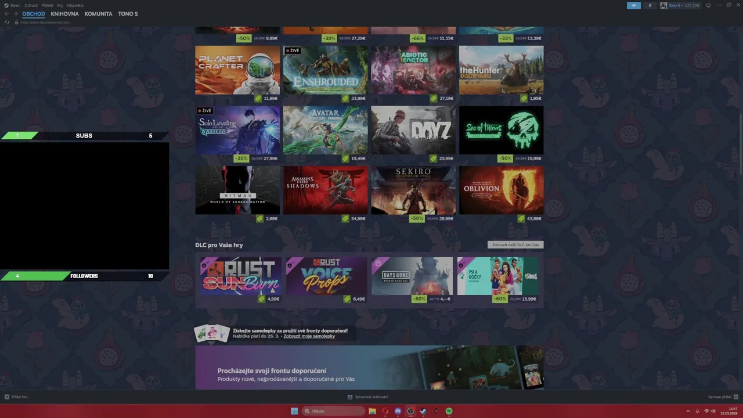Image resolution: width=743 pixels, height=418 pixels.
Task: Open the Sea of Thieves tile
Action: (x=502, y=130)
